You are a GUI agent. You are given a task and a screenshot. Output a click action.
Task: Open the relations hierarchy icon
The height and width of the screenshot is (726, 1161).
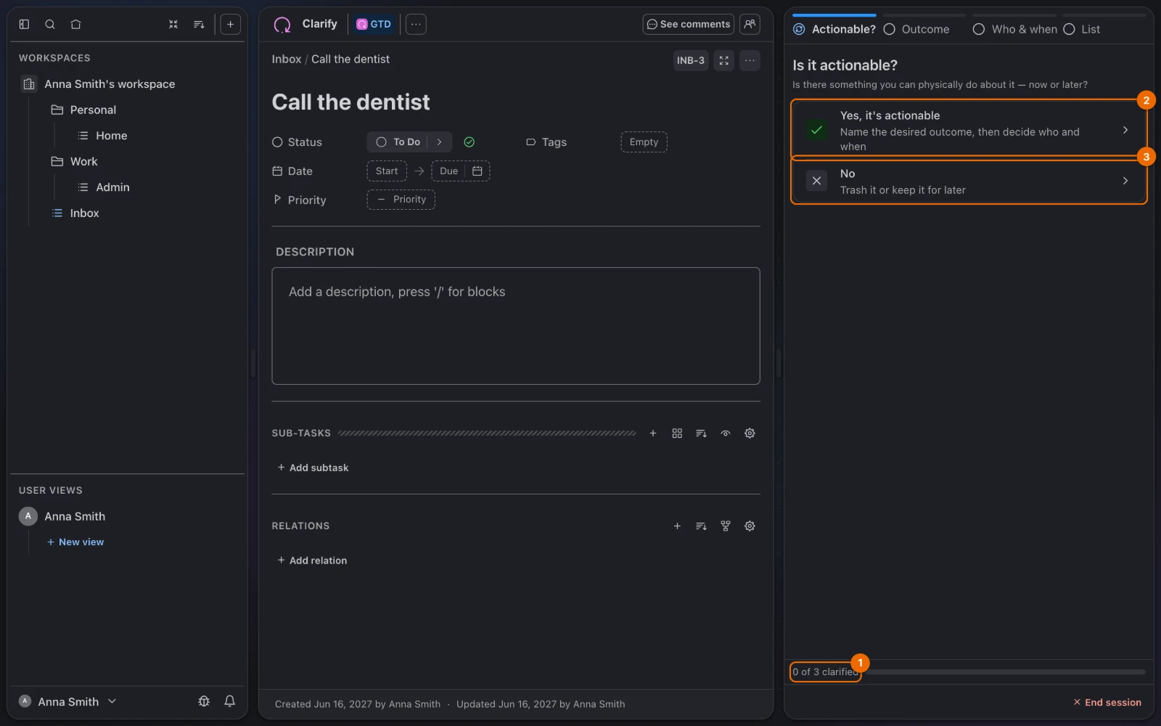[x=726, y=526]
